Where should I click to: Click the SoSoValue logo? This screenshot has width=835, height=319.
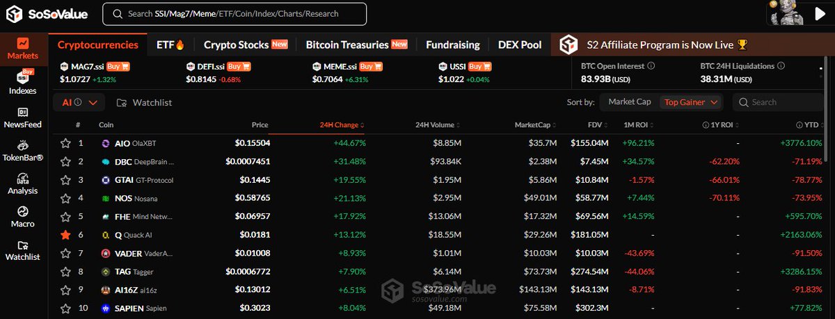[45, 14]
